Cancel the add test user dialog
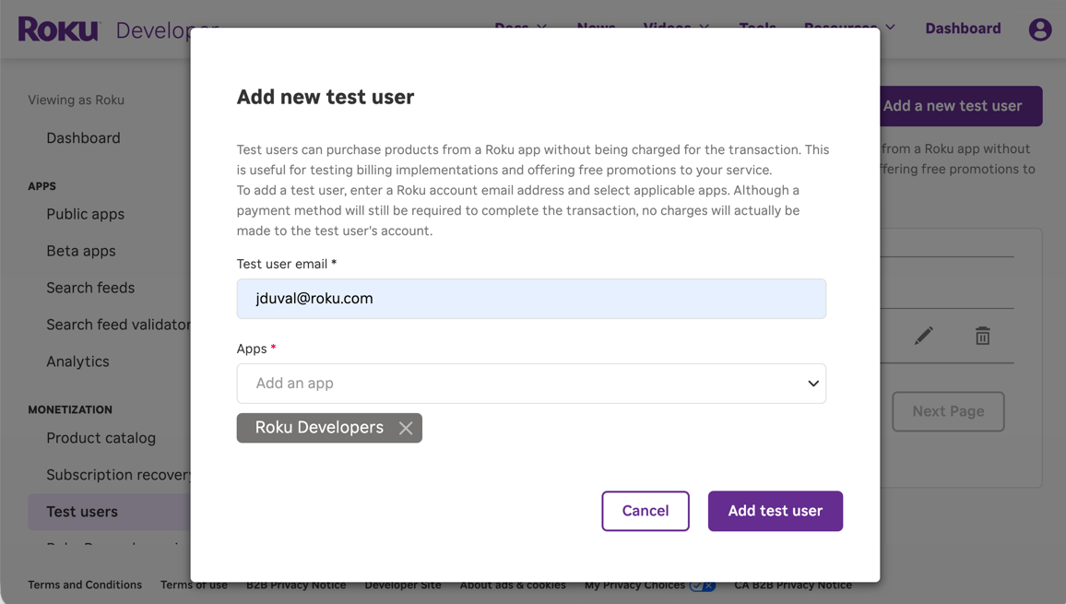Image resolution: width=1066 pixels, height=604 pixels. tap(646, 511)
